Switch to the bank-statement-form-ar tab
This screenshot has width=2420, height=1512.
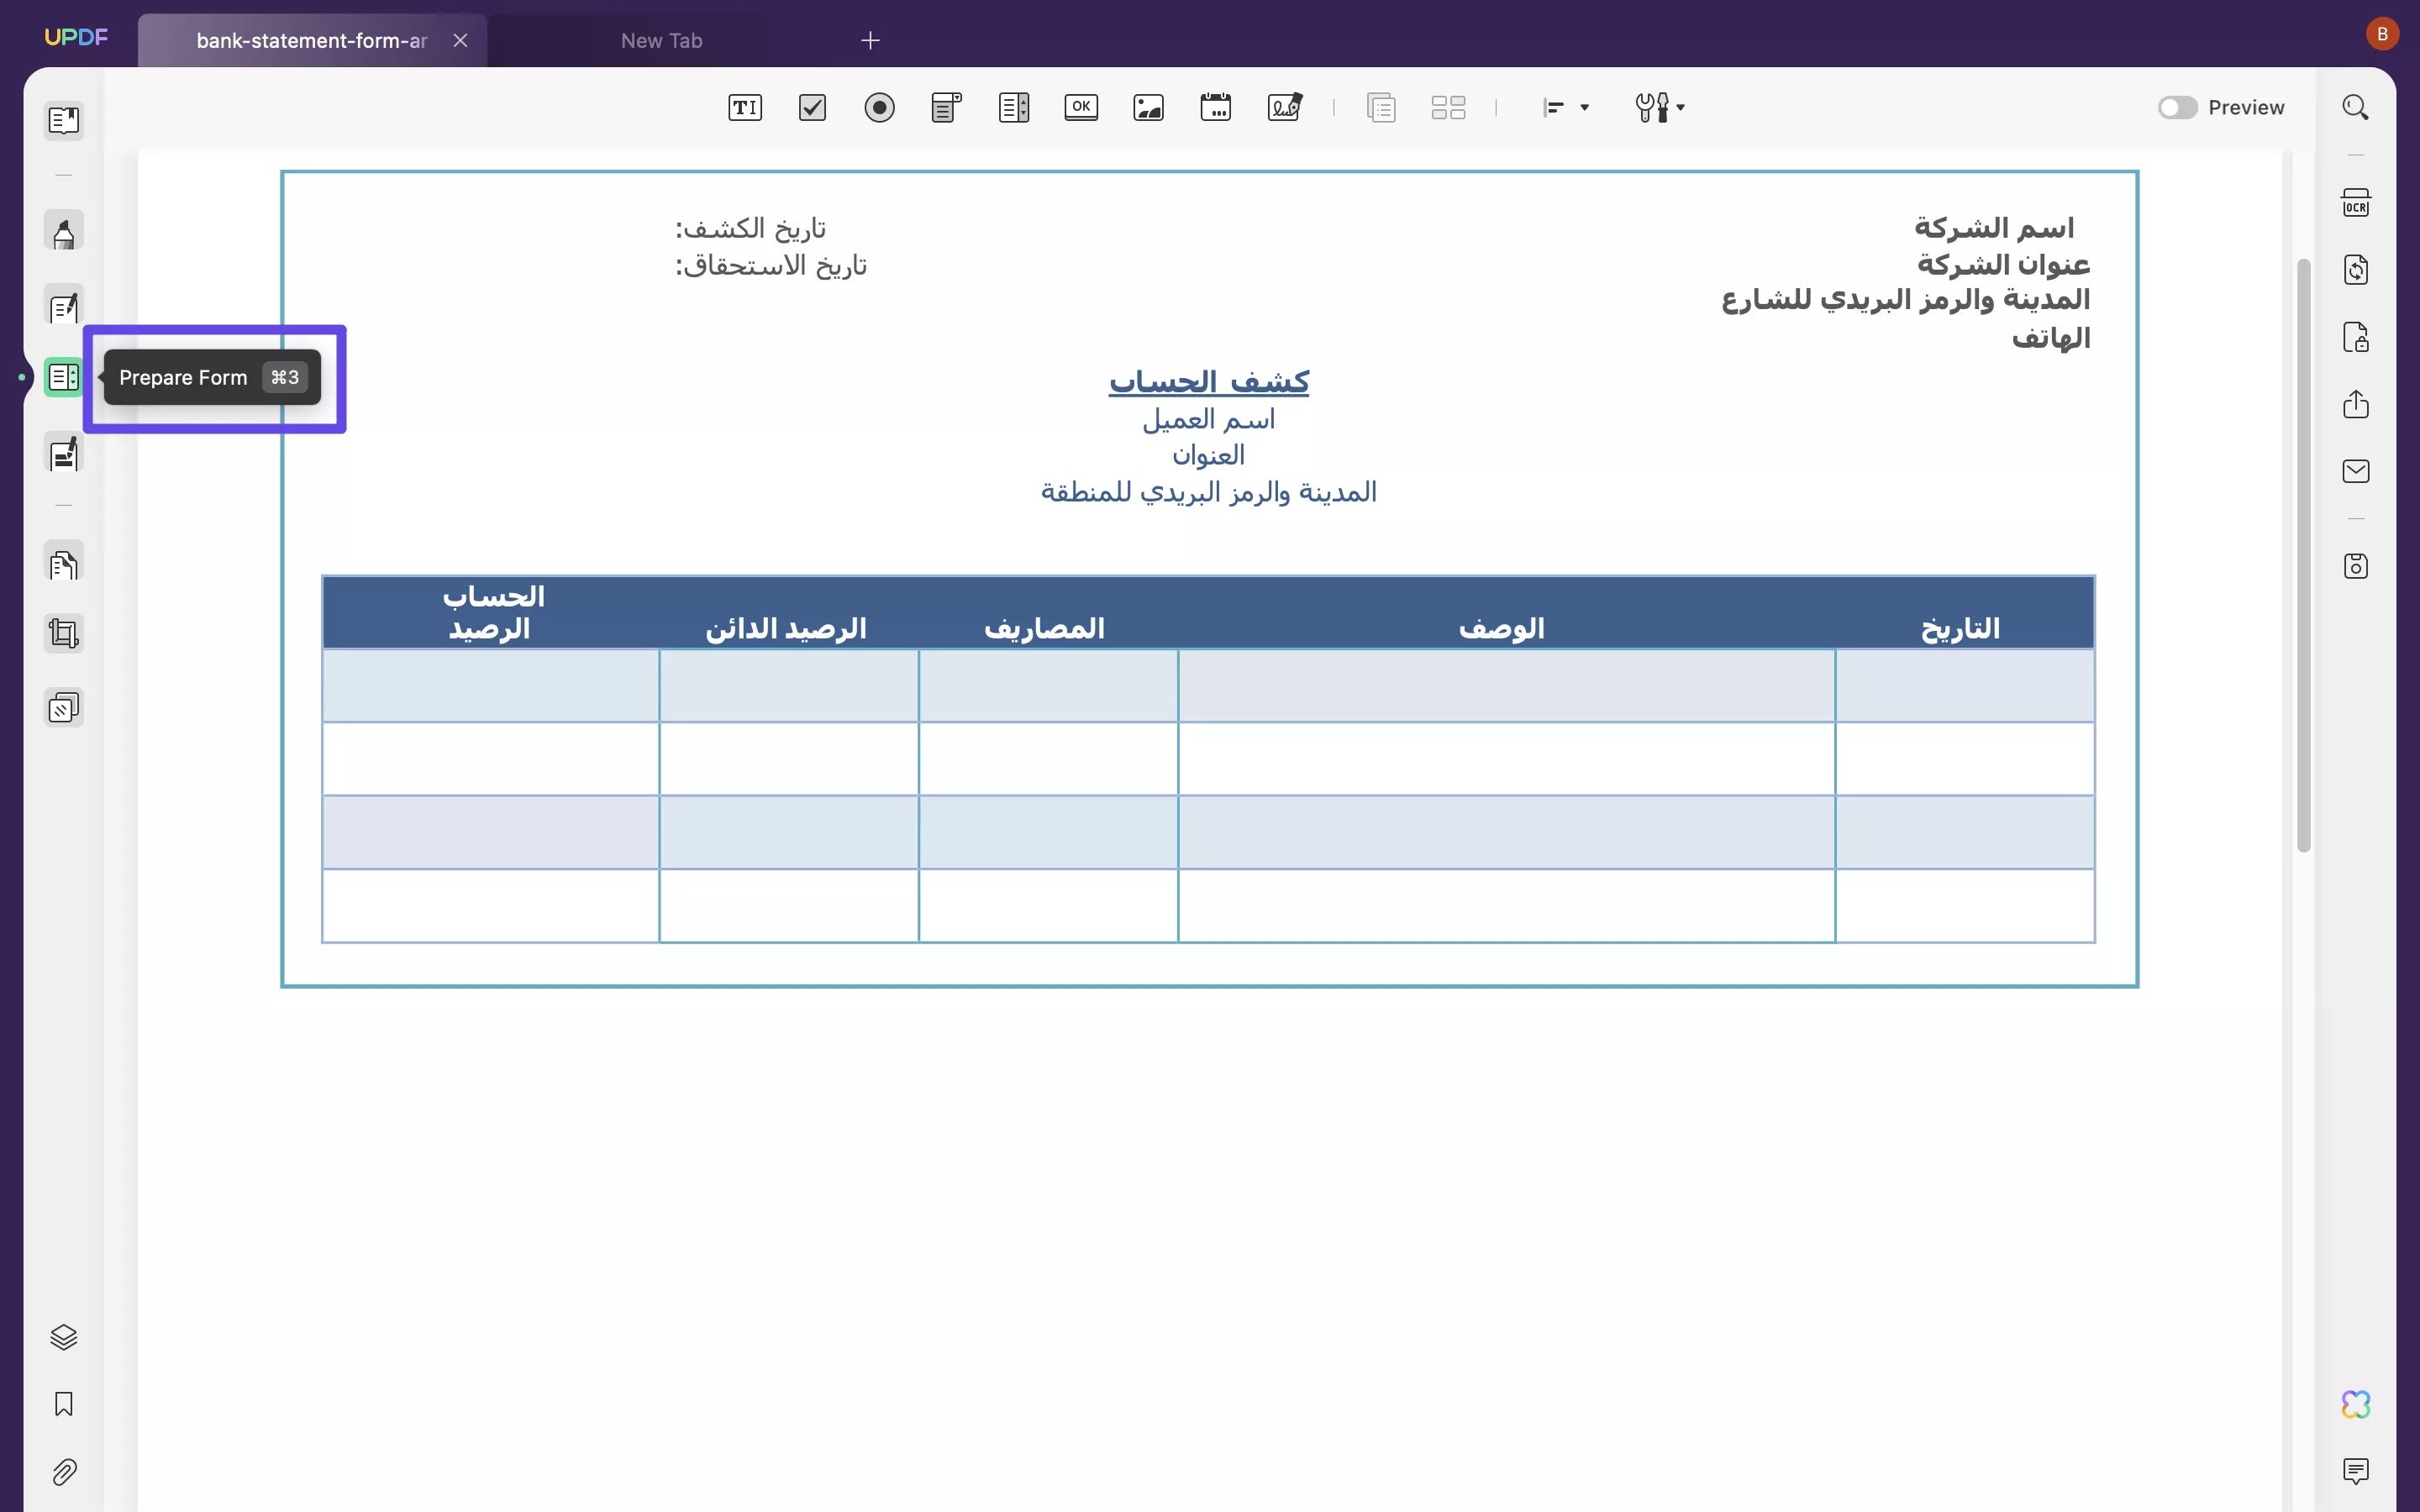click(300, 40)
